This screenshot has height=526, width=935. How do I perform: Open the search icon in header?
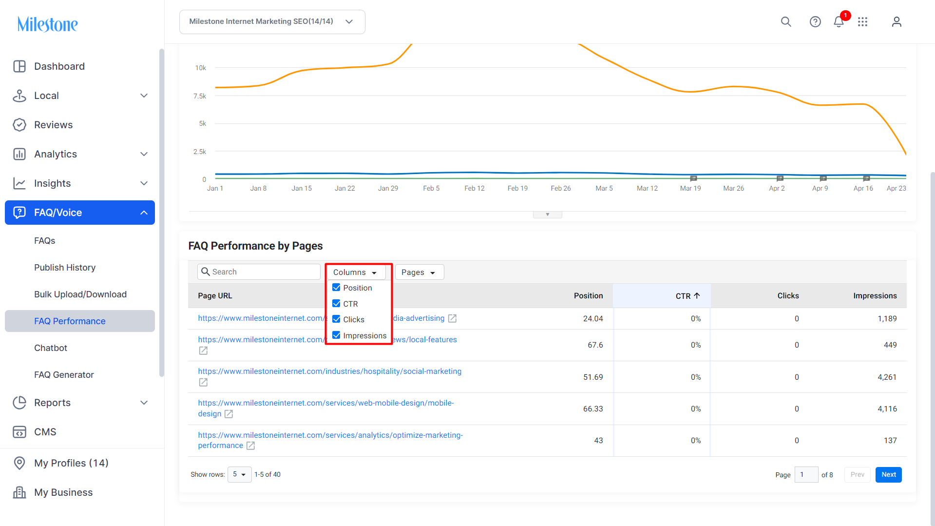(x=786, y=22)
